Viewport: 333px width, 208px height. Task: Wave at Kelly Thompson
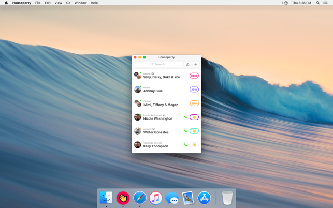tap(194, 145)
